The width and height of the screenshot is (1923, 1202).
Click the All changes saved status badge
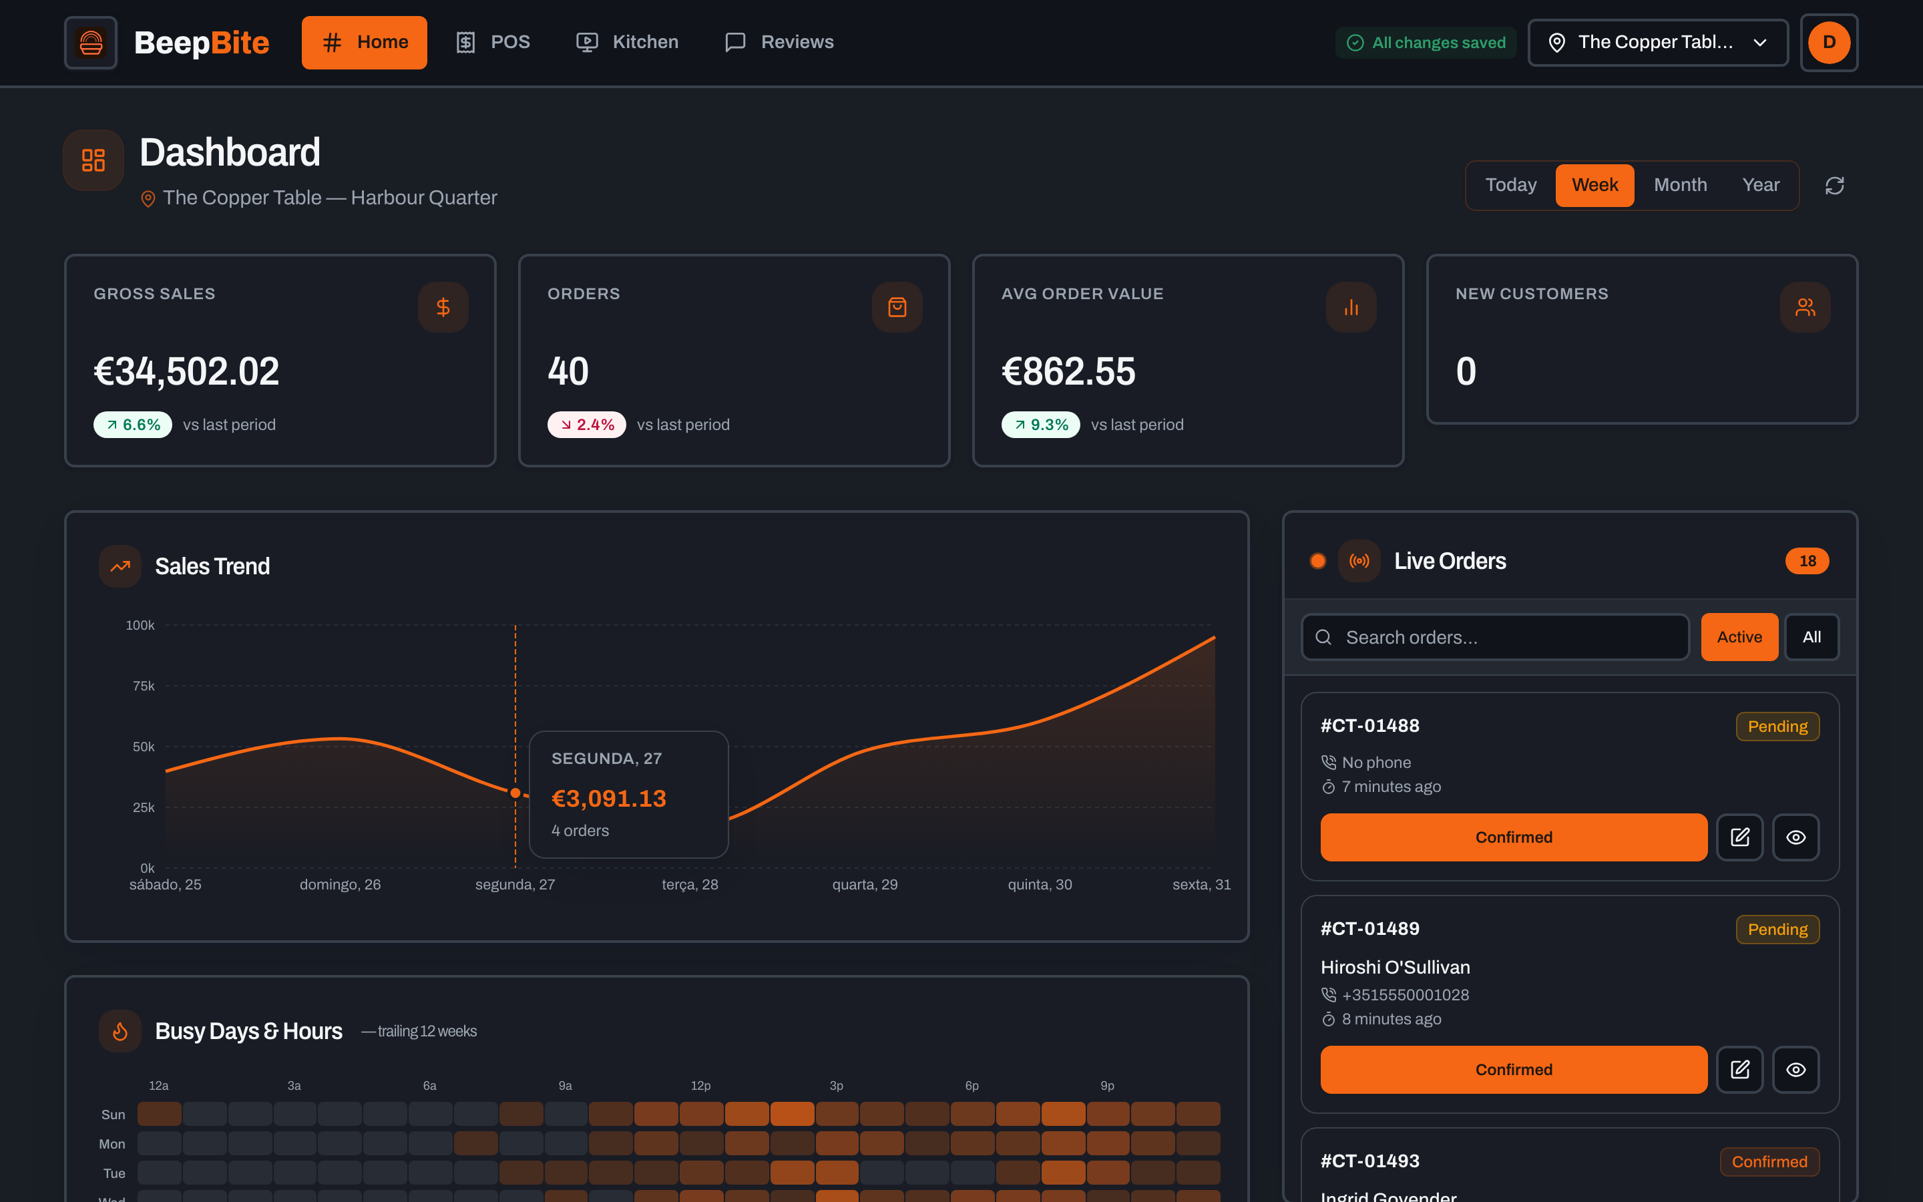point(1426,43)
